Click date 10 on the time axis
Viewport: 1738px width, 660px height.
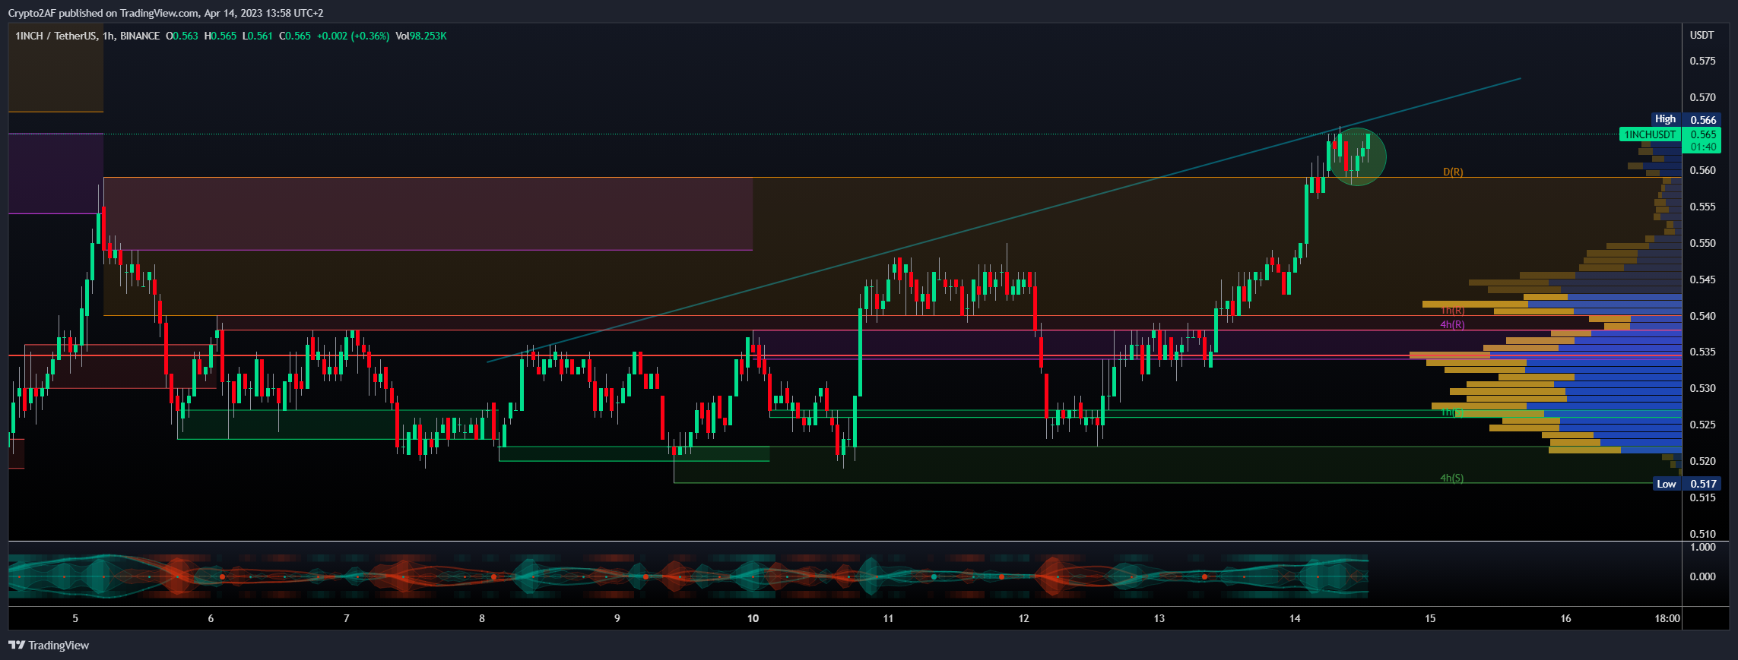point(753,618)
